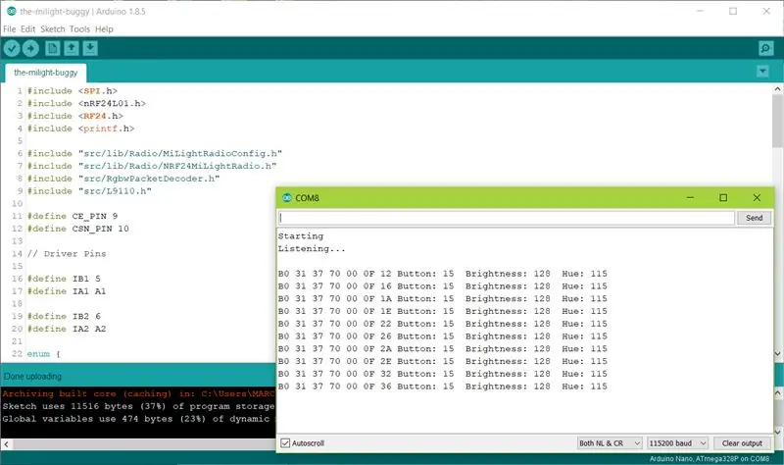The width and height of the screenshot is (784, 465).
Task: Click editor vertical scrollbar down arrow
Action: (x=777, y=353)
